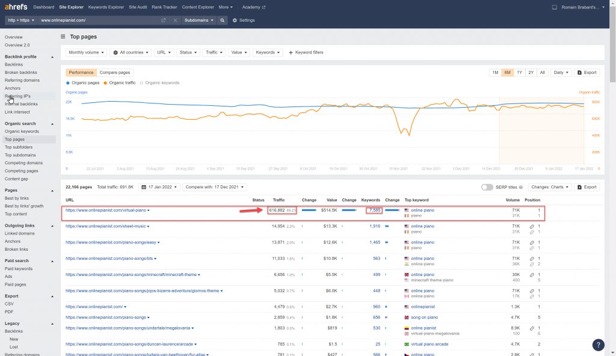Click the search magnifier button
Viewport: 616px width, 356px height.
tap(223, 20)
